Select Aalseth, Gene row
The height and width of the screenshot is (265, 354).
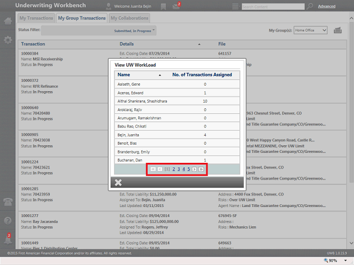(x=177, y=84)
